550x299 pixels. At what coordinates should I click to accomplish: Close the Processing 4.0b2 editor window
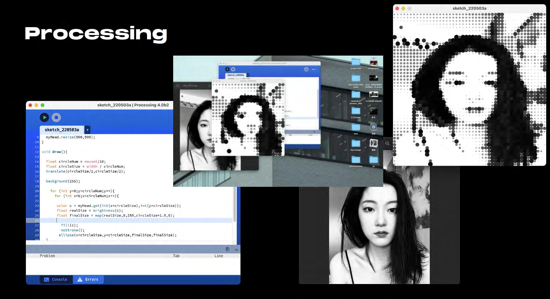point(30,105)
